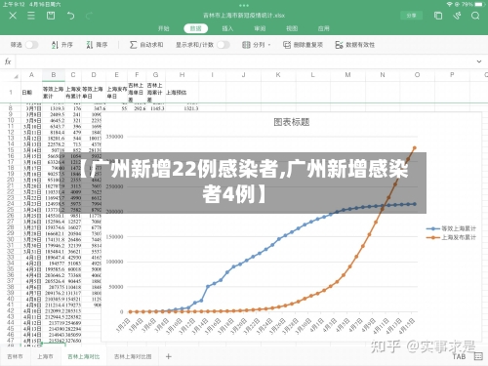
Task: Toggle the 筛选 filter switch
Action: pos(31,45)
